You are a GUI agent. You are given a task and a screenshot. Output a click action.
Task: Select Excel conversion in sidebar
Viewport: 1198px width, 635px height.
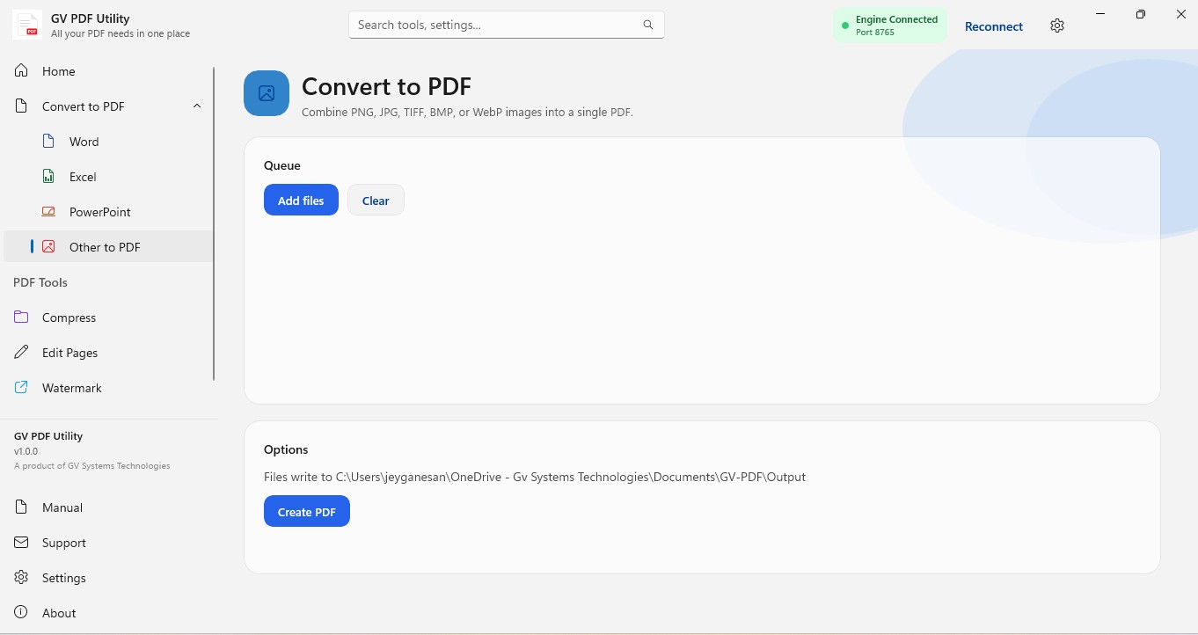click(109, 176)
